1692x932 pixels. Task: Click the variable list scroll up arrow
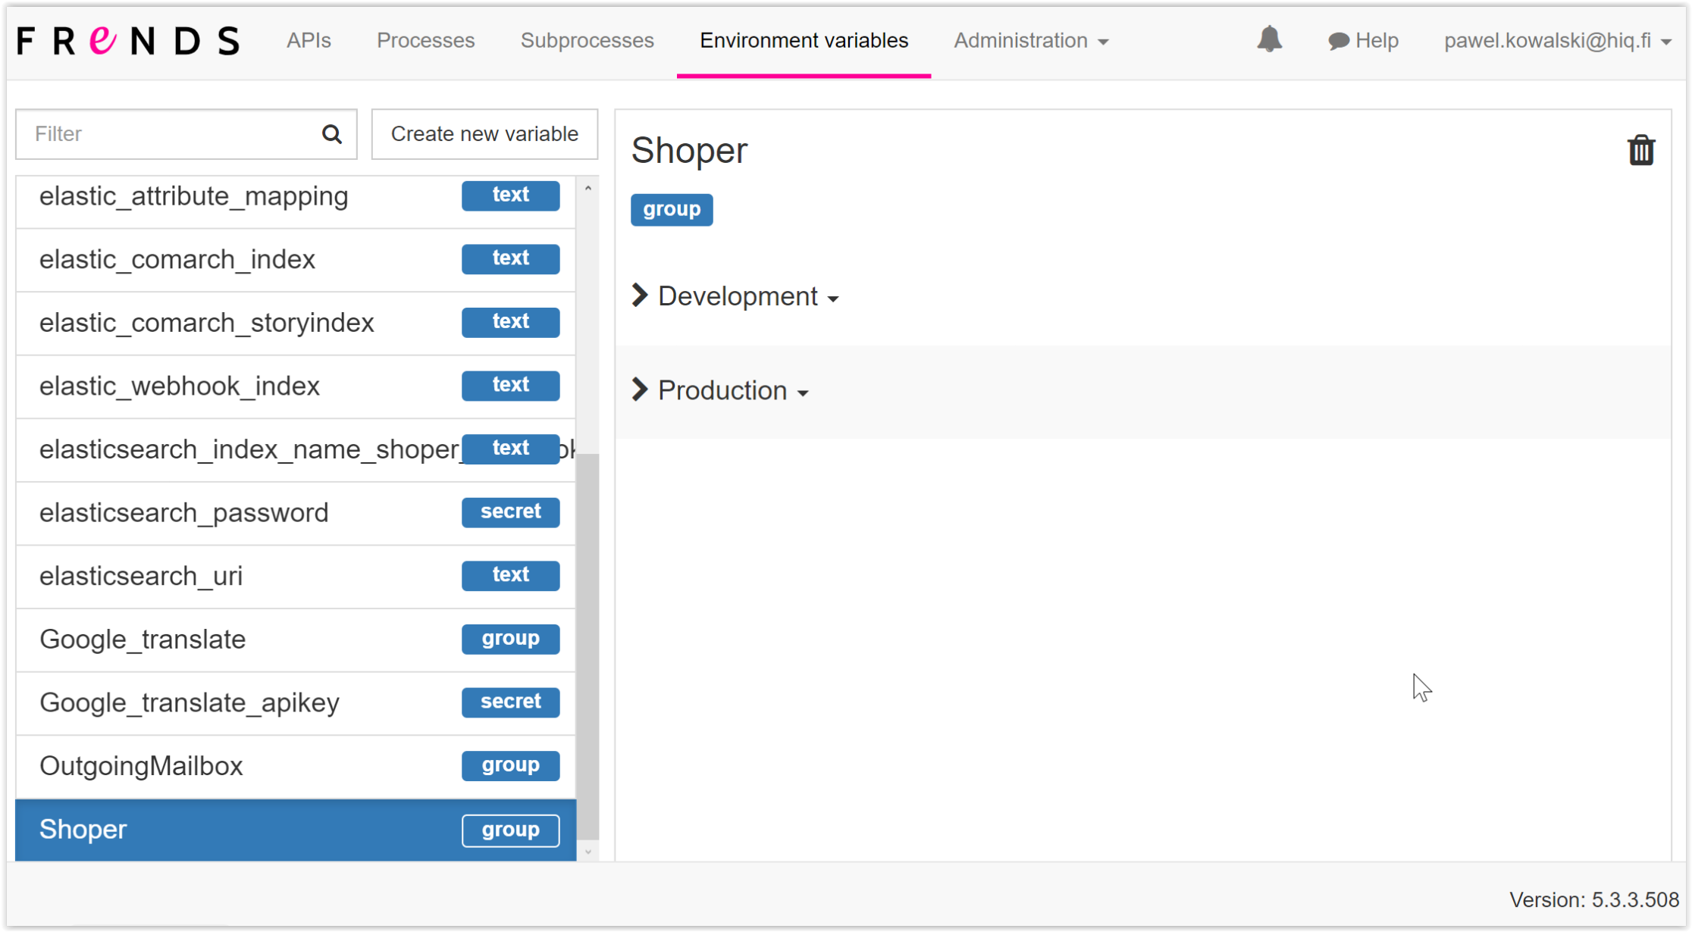(587, 188)
